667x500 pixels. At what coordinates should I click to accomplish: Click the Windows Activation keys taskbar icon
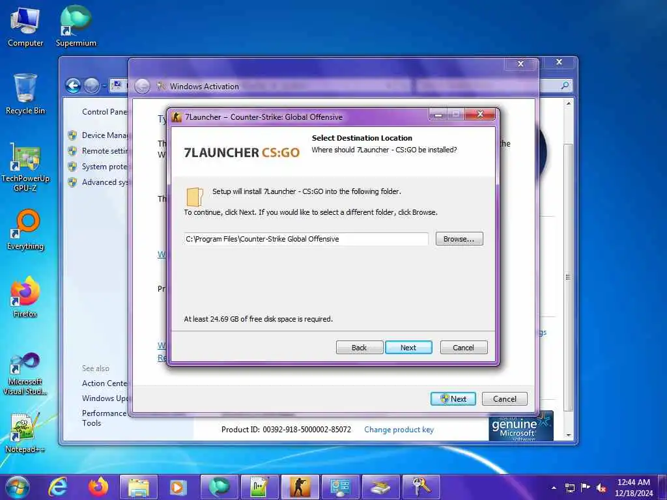421,487
